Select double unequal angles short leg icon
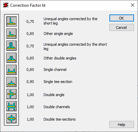The height and width of the screenshot is (132, 138). (x=11, y=46)
